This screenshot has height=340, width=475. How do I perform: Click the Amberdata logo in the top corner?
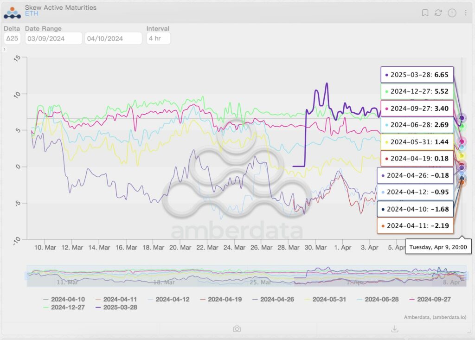pyautogui.click(x=12, y=12)
